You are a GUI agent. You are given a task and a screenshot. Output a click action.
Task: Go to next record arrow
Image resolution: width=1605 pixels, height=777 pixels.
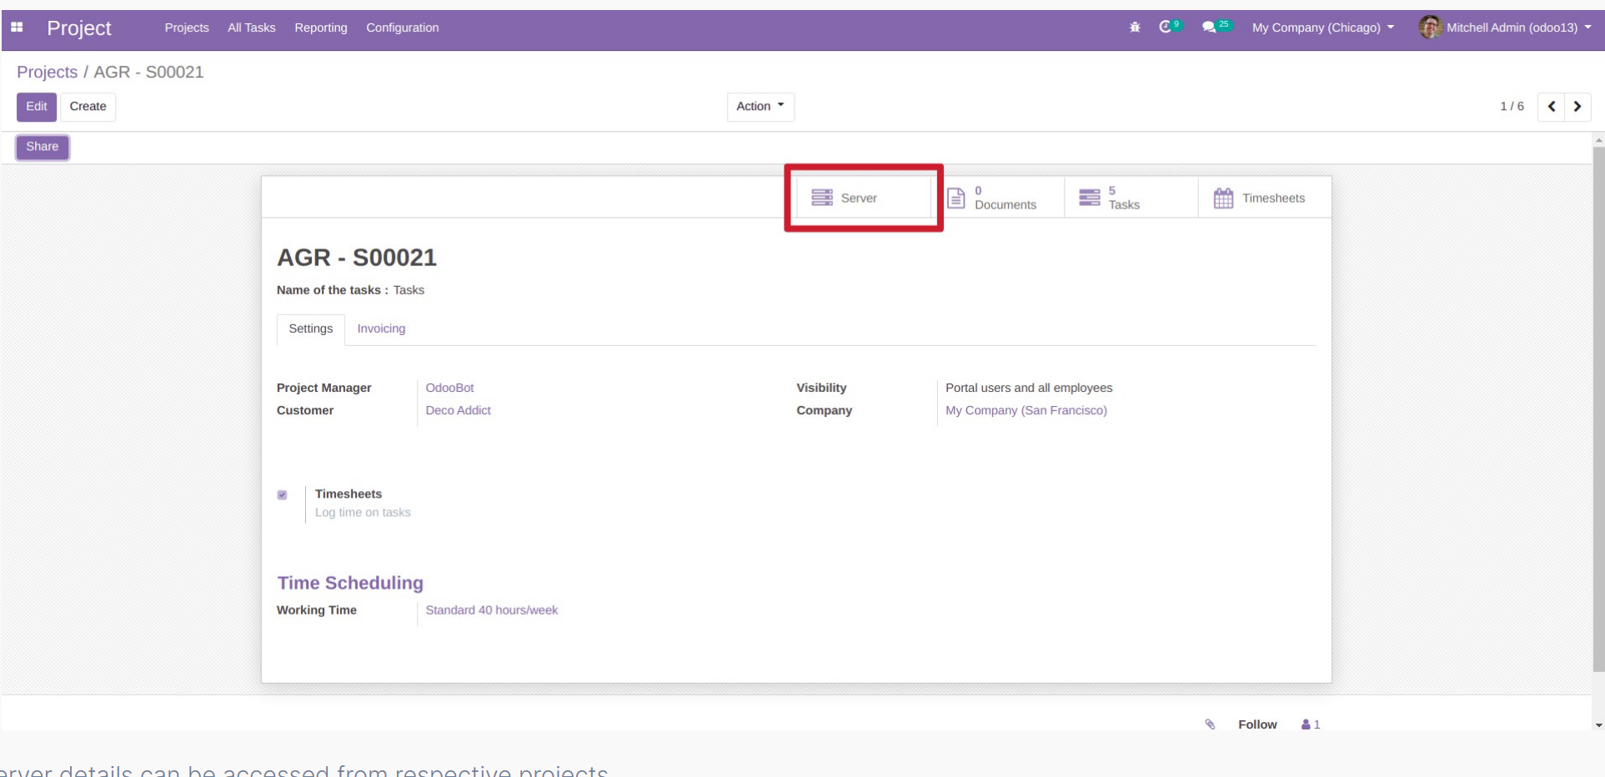tap(1577, 107)
